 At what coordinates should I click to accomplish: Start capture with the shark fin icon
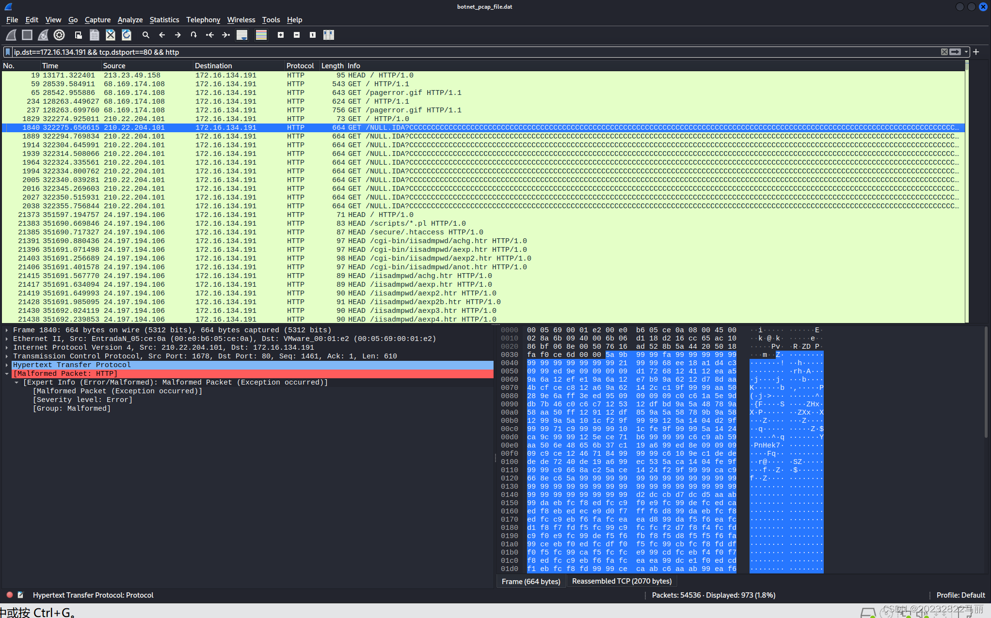[x=11, y=35]
